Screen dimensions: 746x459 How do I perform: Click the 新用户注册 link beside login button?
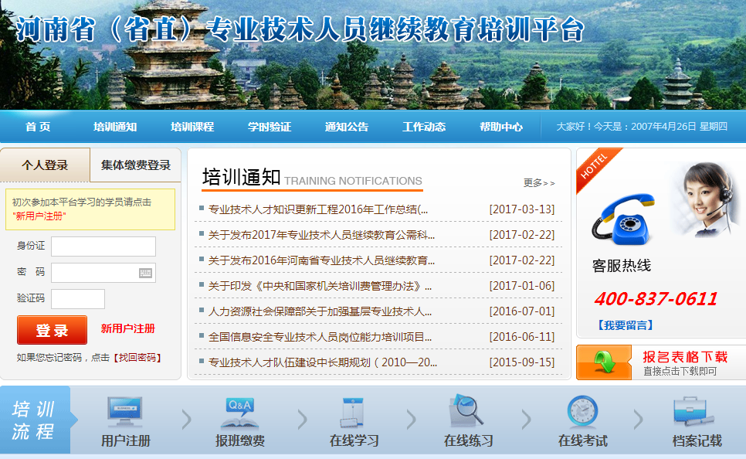(127, 328)
